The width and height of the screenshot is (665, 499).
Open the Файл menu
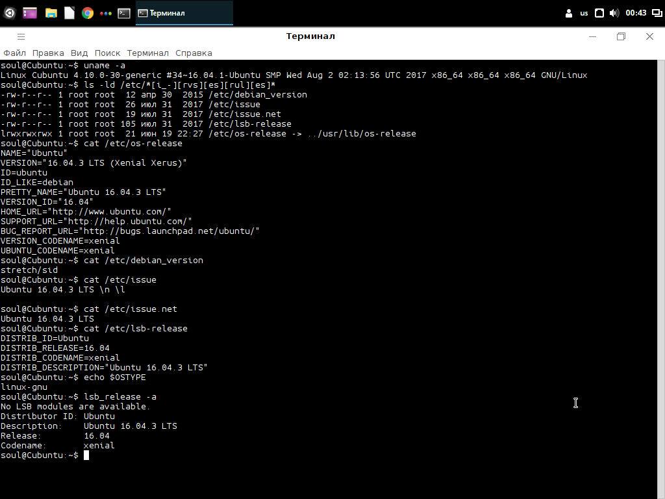coord(14,53)
